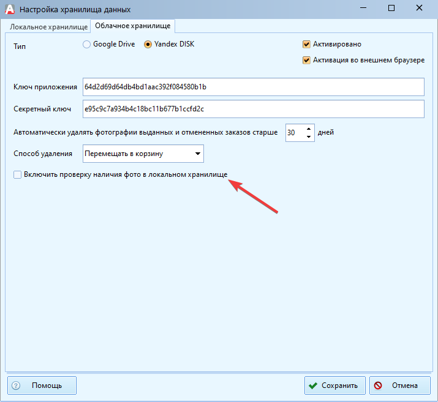
Task: Increase days value with up arrow
Action: point(309,128)
